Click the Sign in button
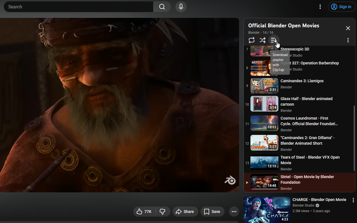This screenshot has width=357, height=223. (342, 7)
